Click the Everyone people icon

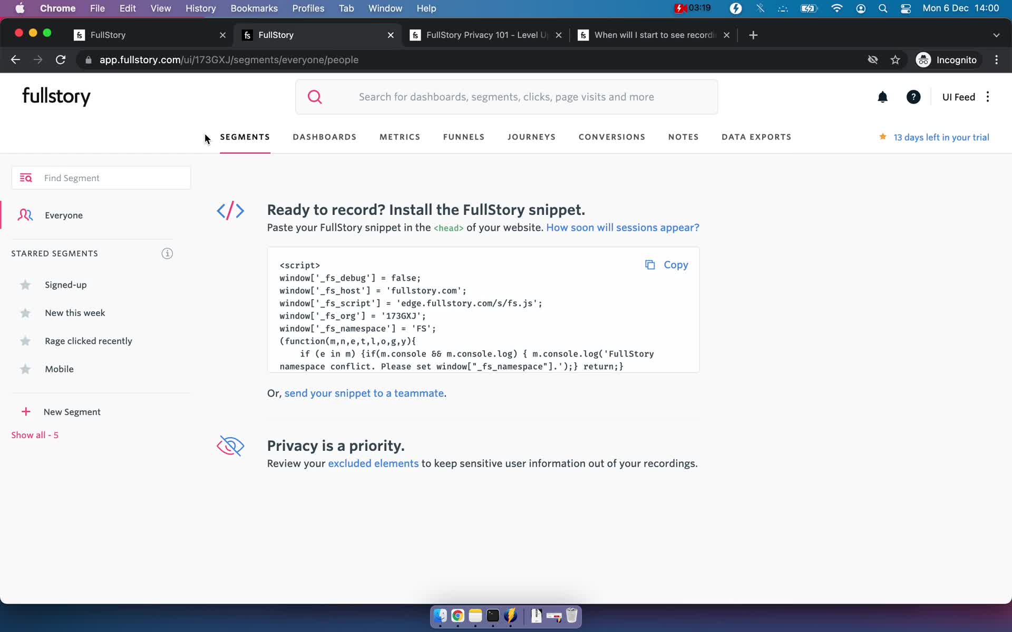click(x=25, y=215)
